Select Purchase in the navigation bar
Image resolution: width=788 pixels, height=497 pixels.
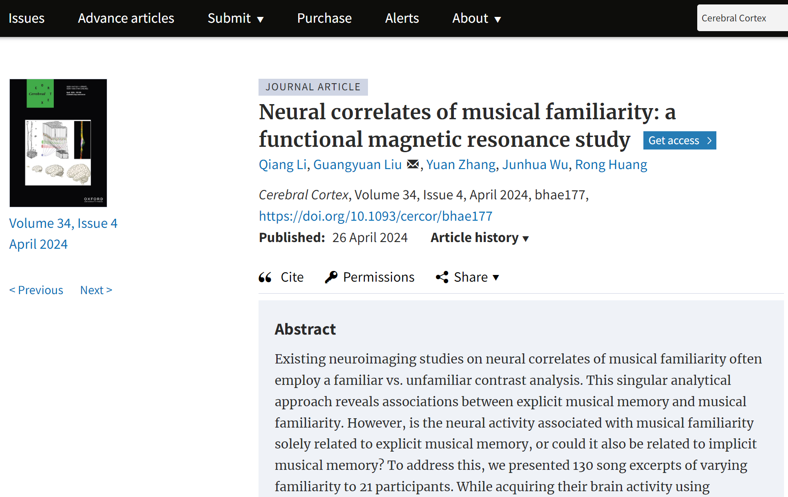(x=324, y=18)
